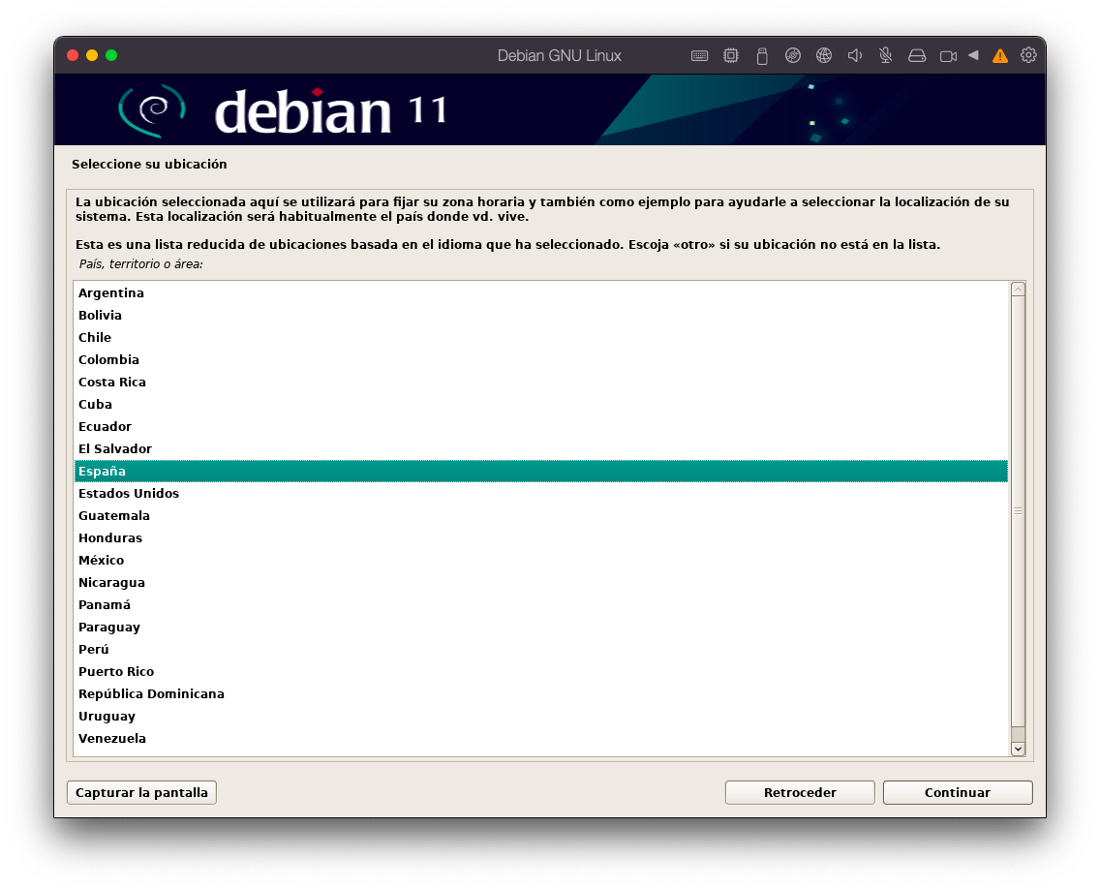Image resolution: width=1100 pixels, height=889 pixels.
Task: Click the orange warning triangle icon
Action: [1000, 56]
